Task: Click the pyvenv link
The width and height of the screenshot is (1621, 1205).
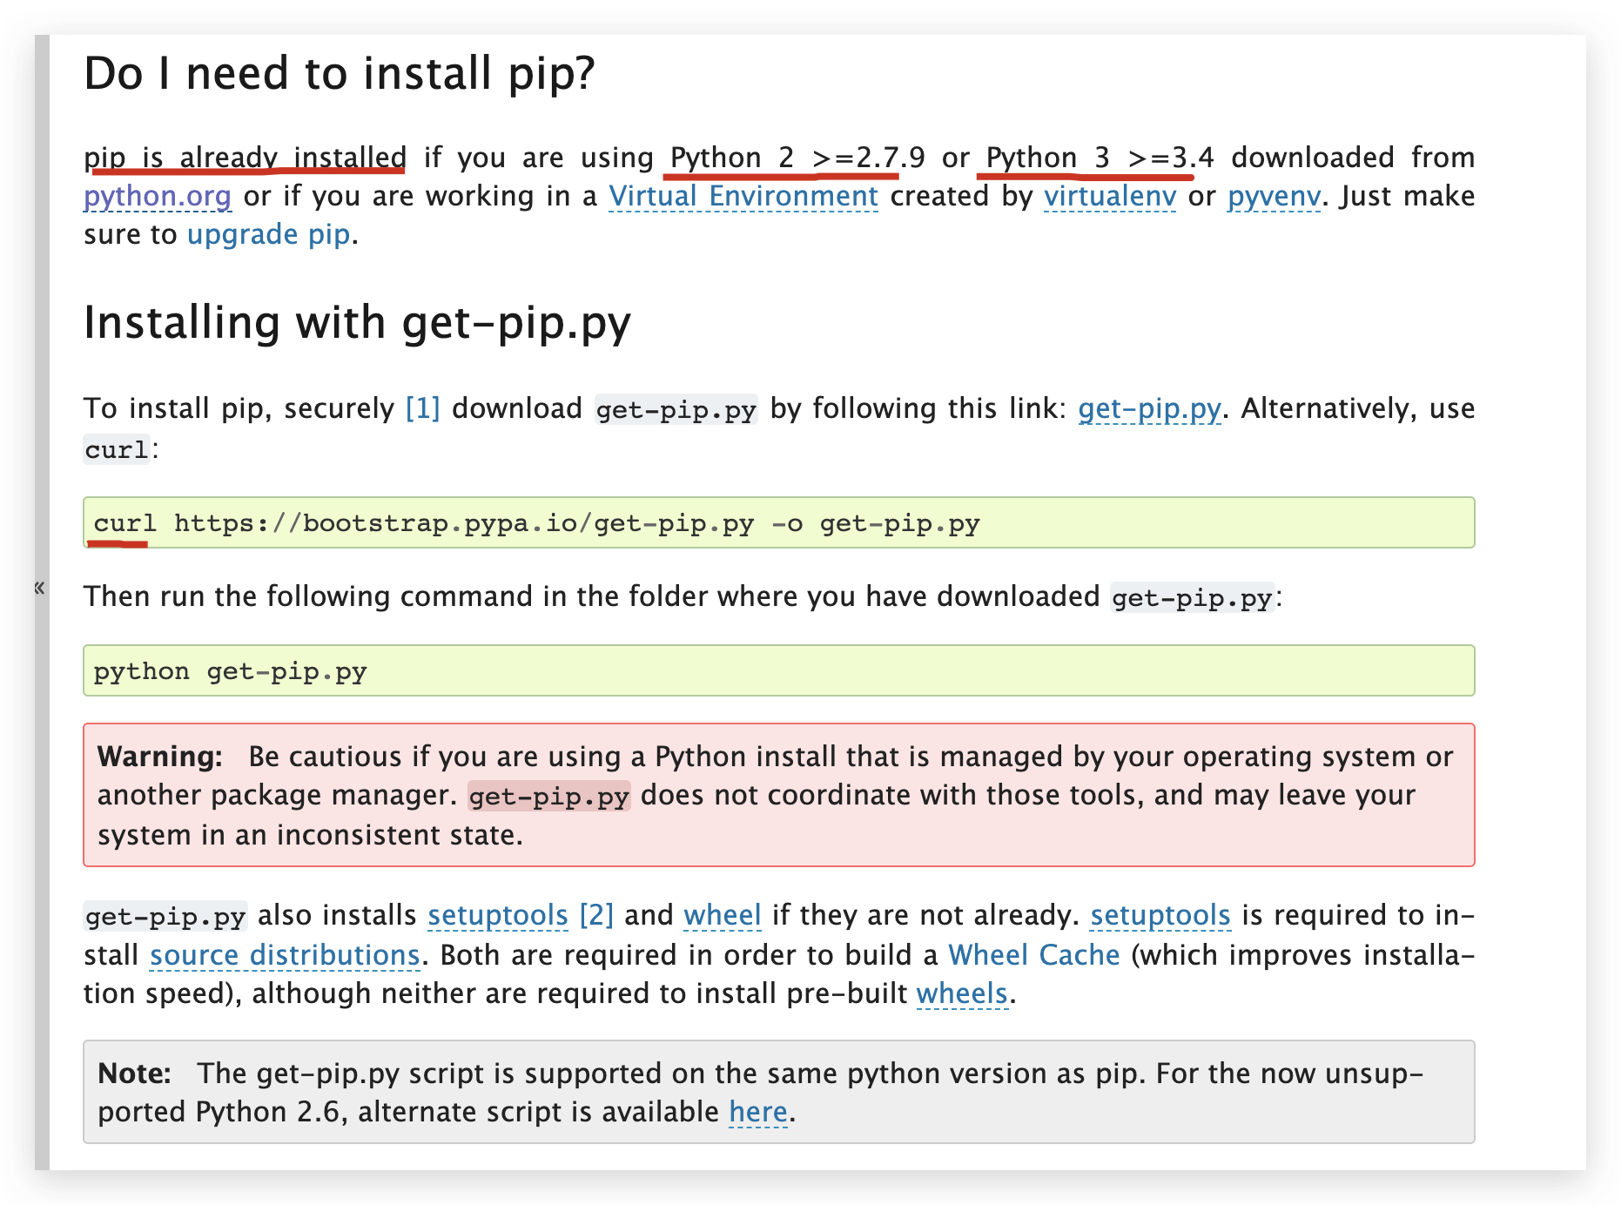Action: (x=1274, y=196)
